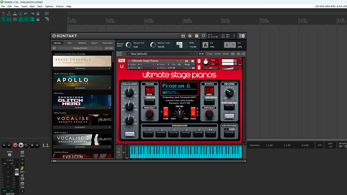Image resolution: width=347 pixels, height=195 pixels.
Task: Click the Kontakt exclamation panic button
Action: tap(234, 36)
